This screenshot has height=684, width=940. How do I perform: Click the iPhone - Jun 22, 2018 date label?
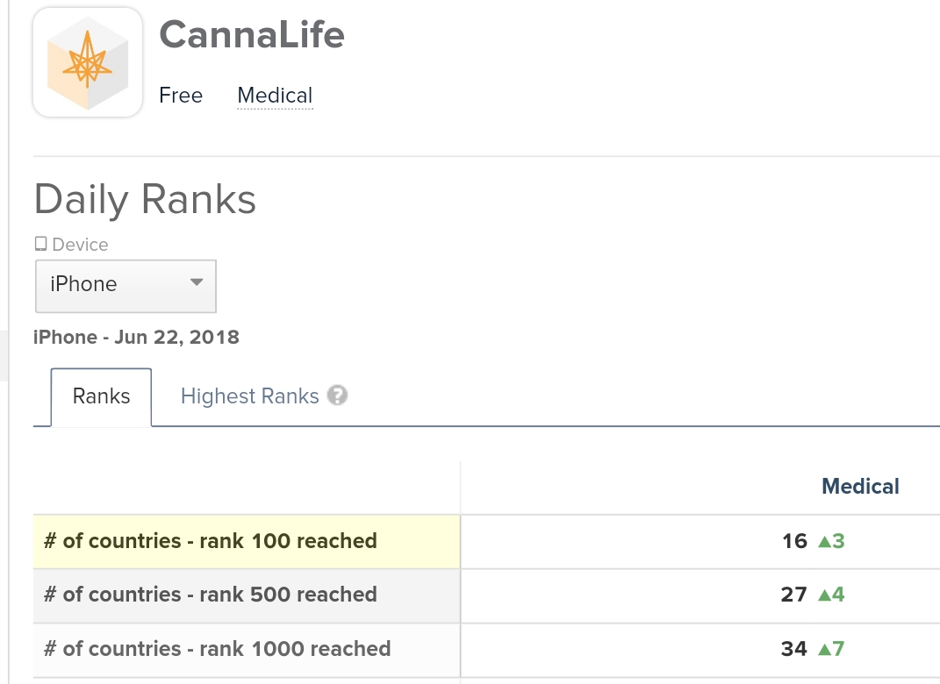pyautogui.click(x=136, y=337)
